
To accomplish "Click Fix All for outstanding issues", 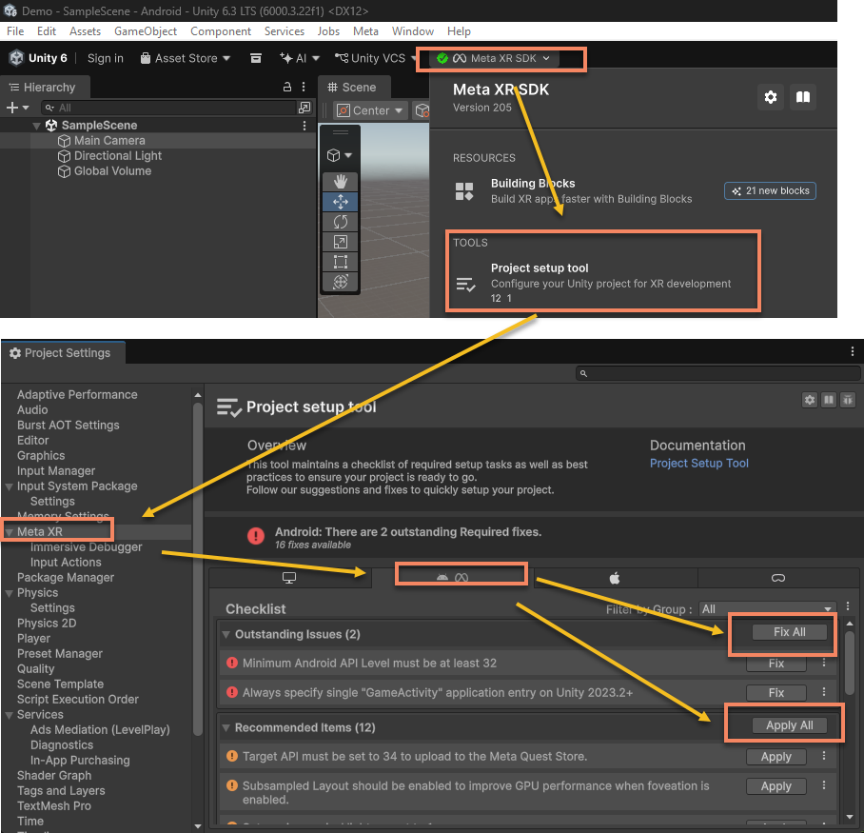I will click(789, 632).
